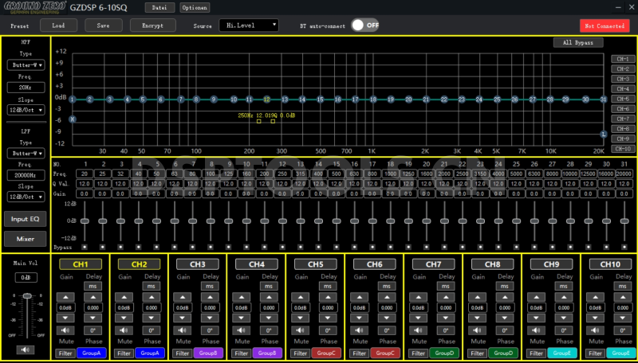638x363 pixels.
Task: Open the Datei menu
Action: coord(159,7)
